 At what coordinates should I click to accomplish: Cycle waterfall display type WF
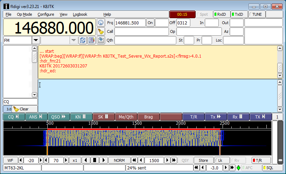point(11,160)
